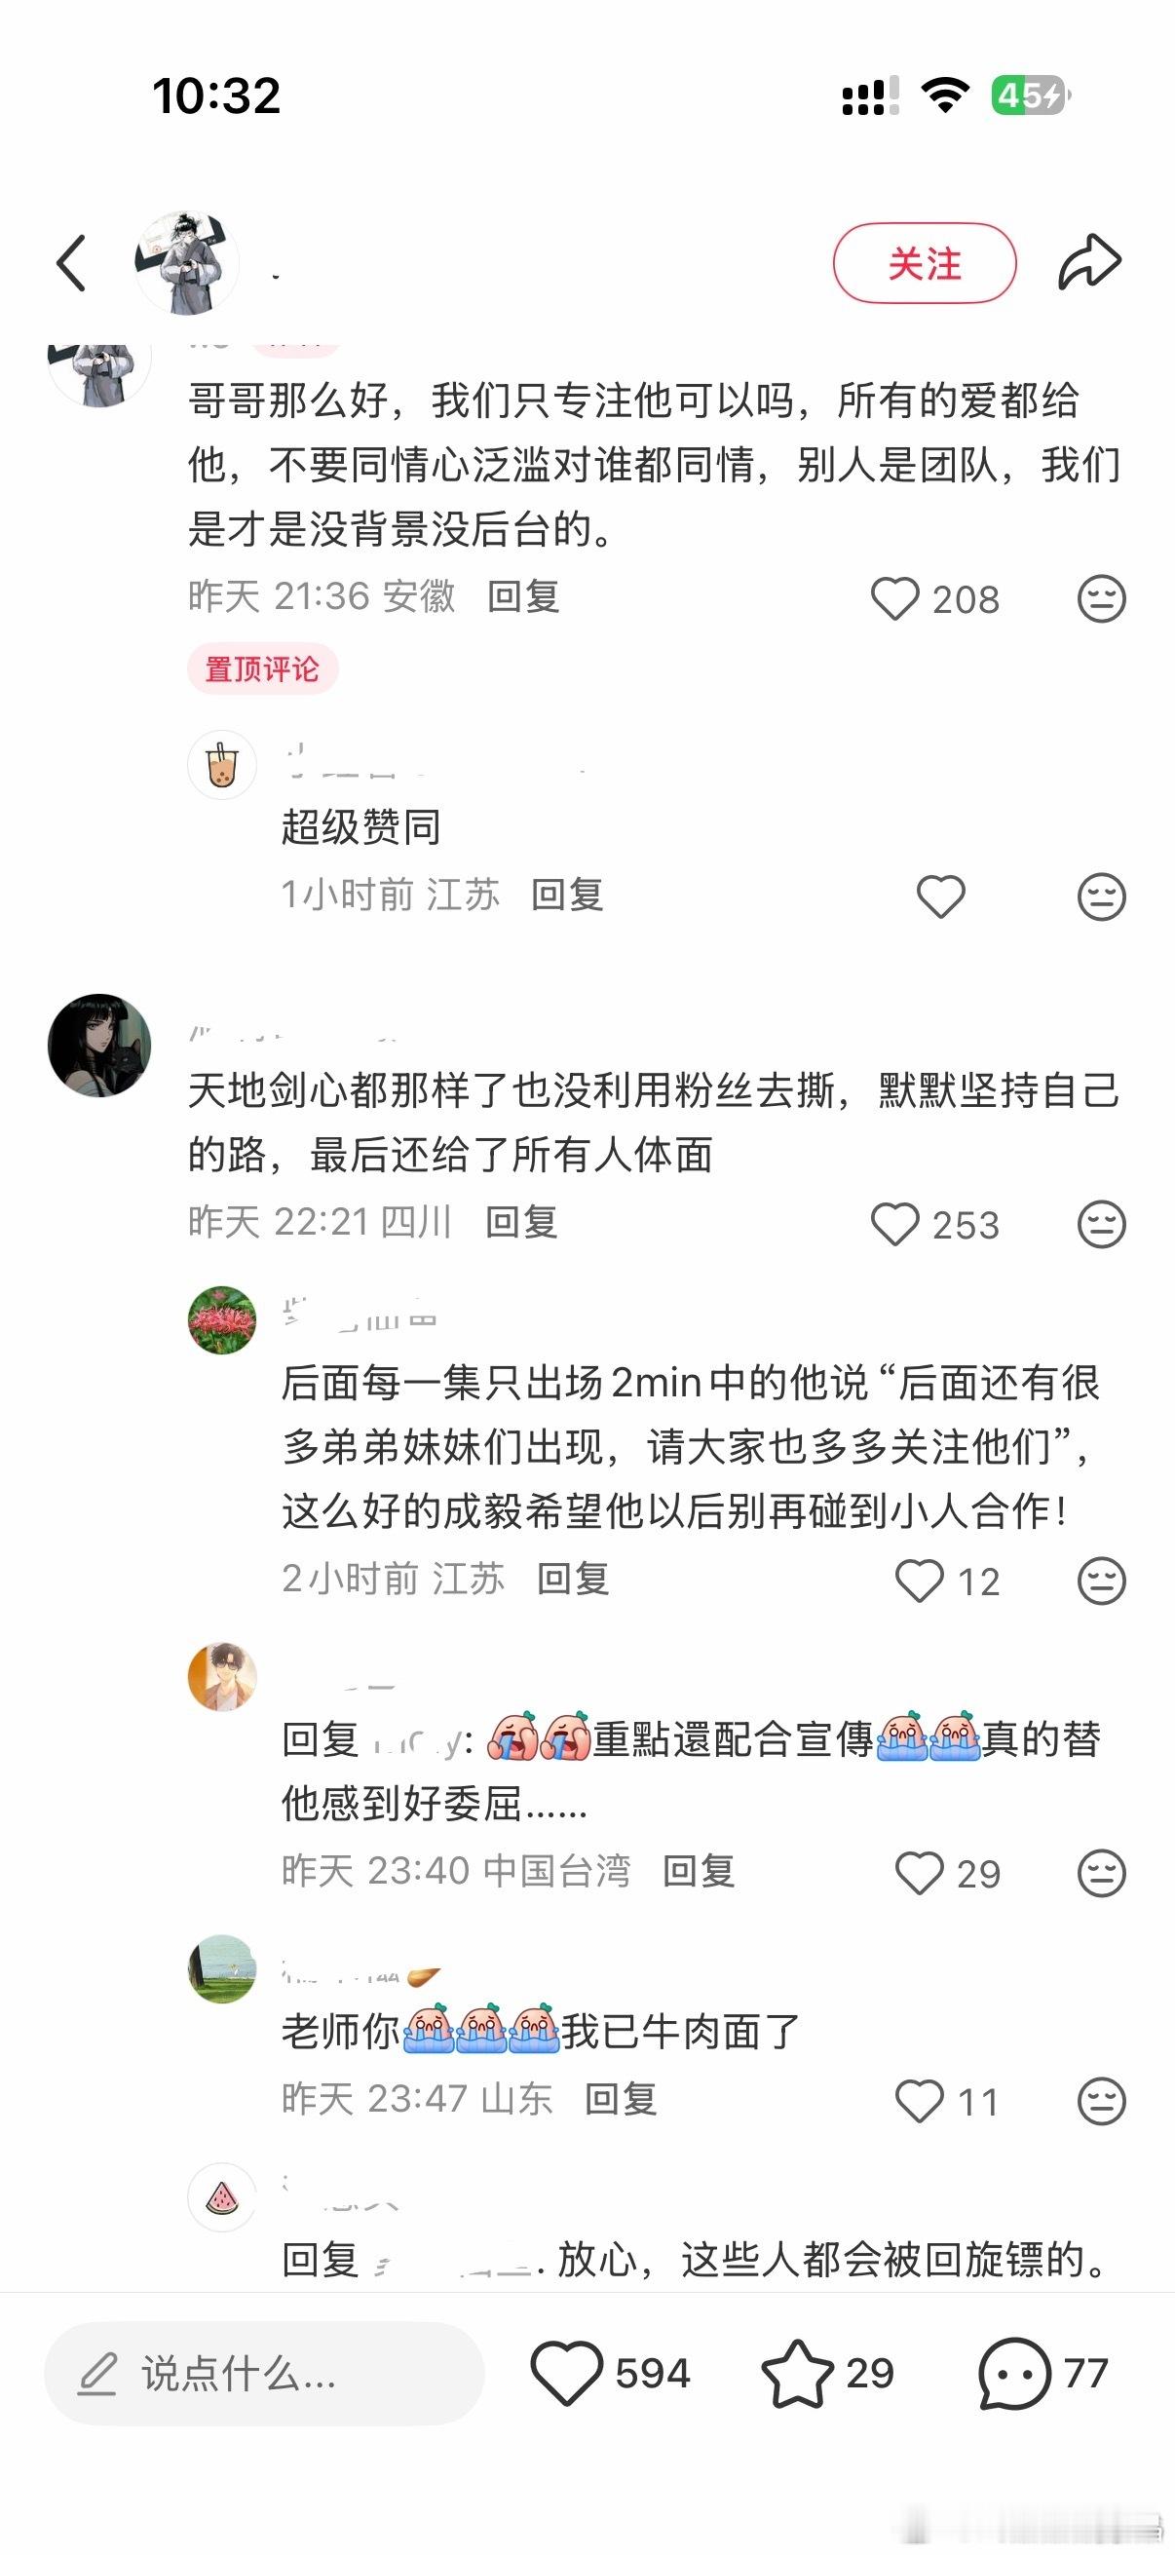This screenshot has width=1175, height=2555.
Task: Click the red 关注 follow button
Action: tap(925, 264)
